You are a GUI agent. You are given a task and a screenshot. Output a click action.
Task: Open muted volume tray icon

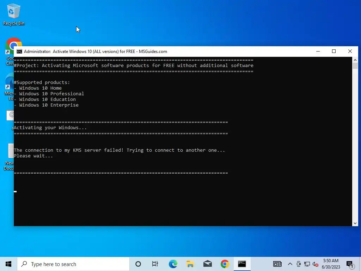click(x=316, y=264)
